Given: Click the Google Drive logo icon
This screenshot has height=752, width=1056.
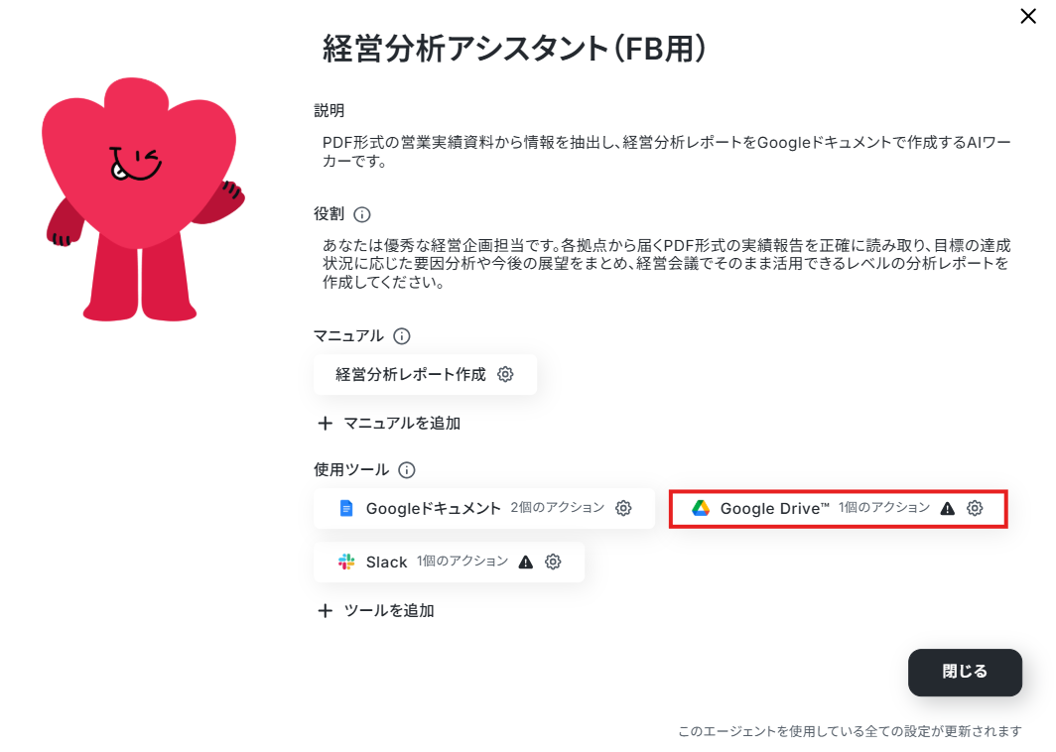Looking at the screenshot, I should point(701,508).
